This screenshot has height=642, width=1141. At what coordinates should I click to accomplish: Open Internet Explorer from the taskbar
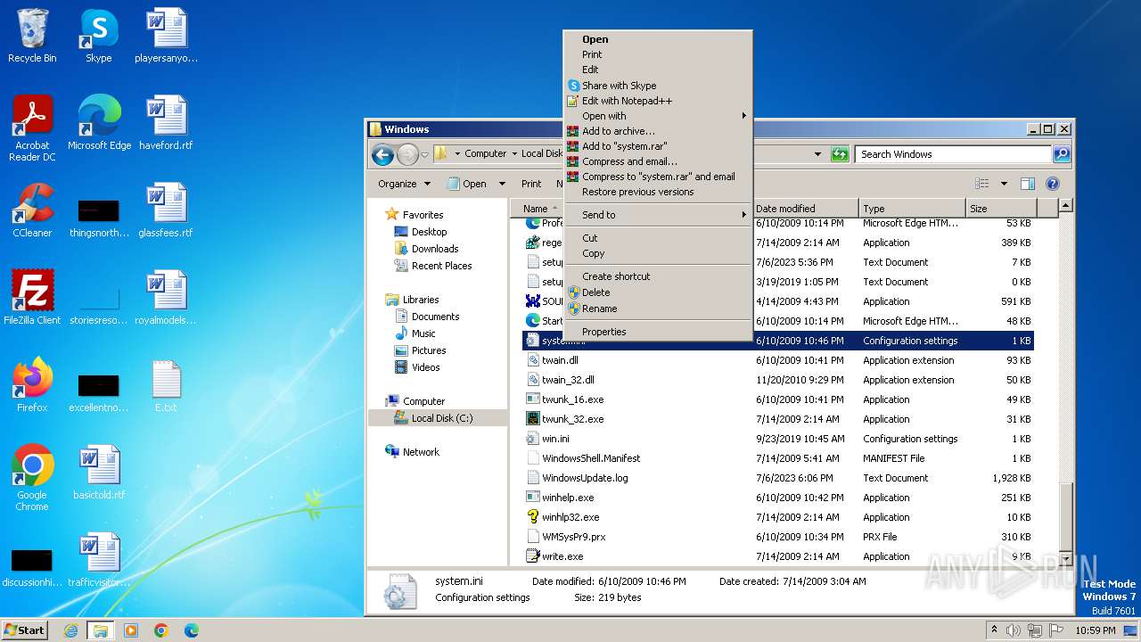coord(70,630)
